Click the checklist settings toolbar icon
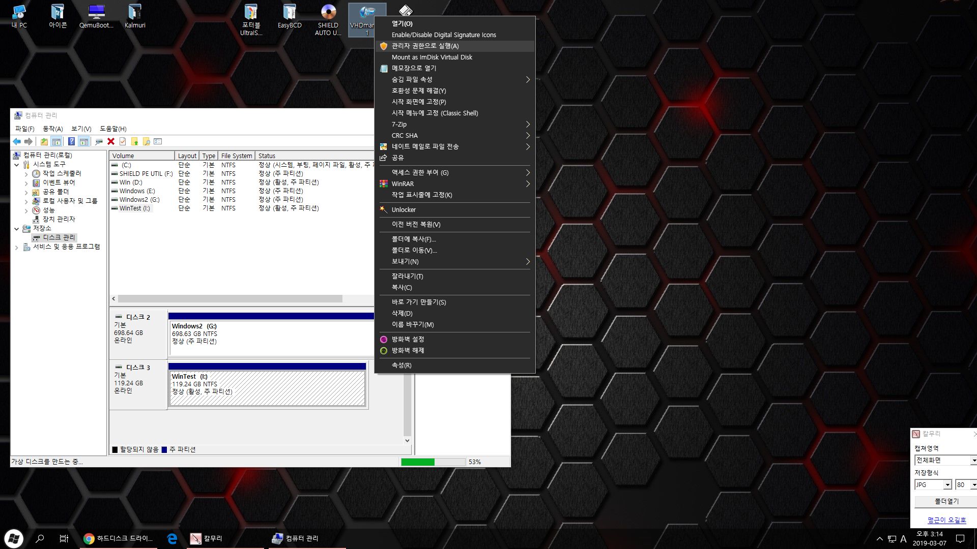 click(158, 141)
